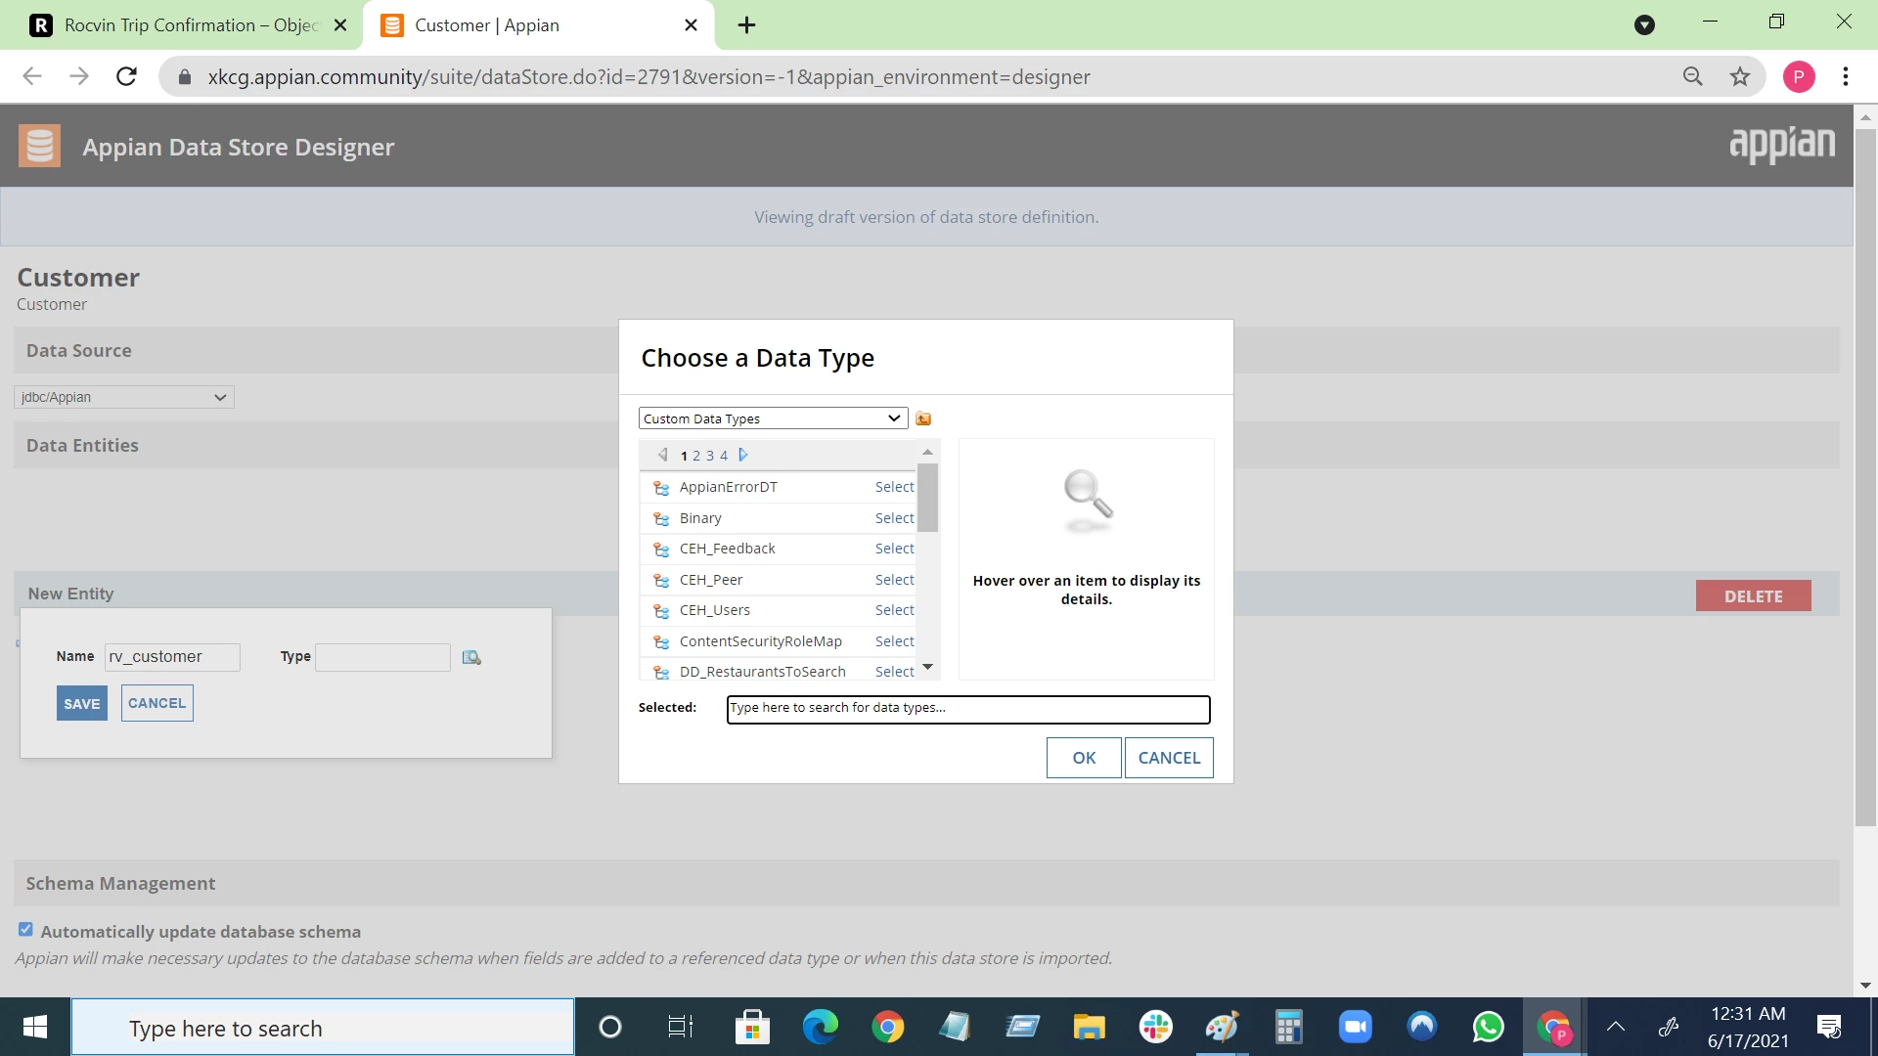
Task: Go to page 3 of data types
Action: [x=710, y=456]
